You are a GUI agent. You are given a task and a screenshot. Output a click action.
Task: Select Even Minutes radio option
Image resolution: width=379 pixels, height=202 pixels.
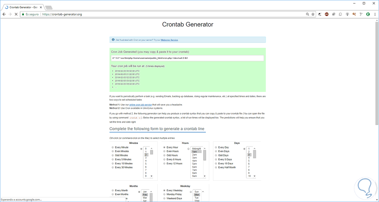113,151
